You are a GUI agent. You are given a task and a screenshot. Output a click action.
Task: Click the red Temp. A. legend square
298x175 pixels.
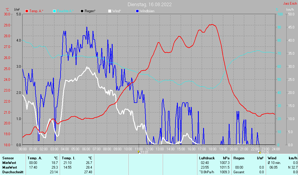click(27, 11)
